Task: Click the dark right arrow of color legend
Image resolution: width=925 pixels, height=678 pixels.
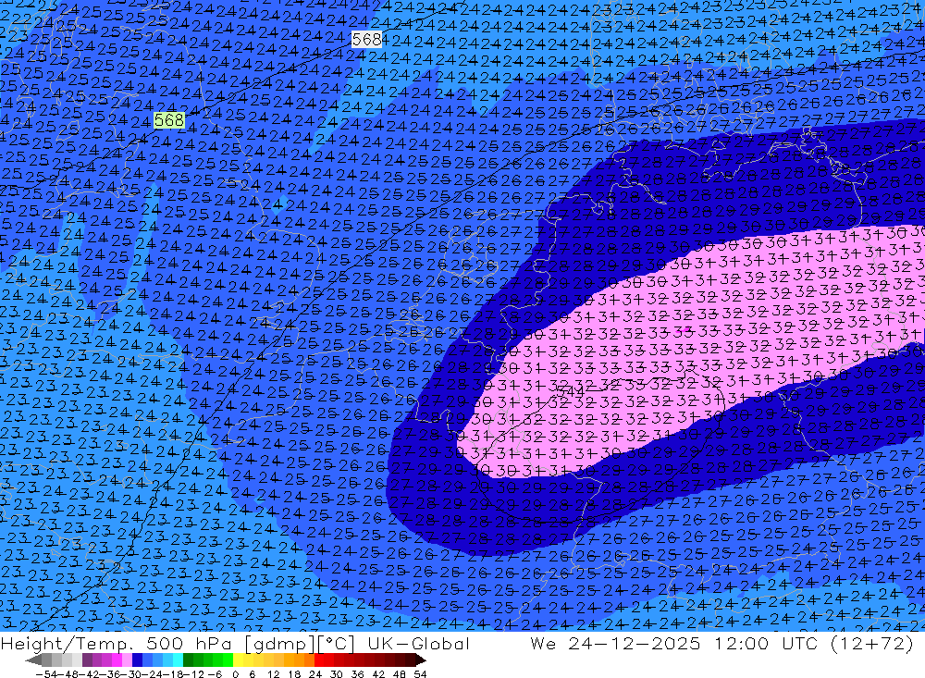Action: [x=420, y=660]
